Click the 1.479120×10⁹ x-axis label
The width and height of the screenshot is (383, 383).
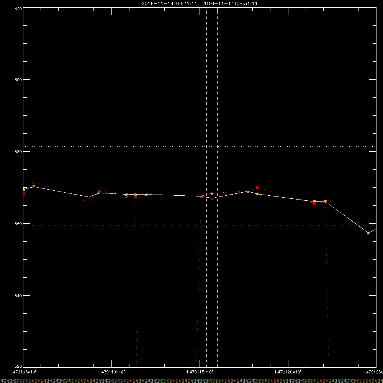pyautogui.click(x=288, y=372)
